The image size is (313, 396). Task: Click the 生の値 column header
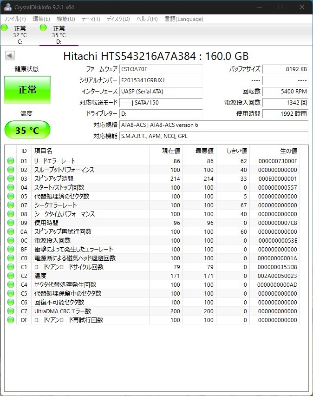pyautogui.click(x=274, y=151)
